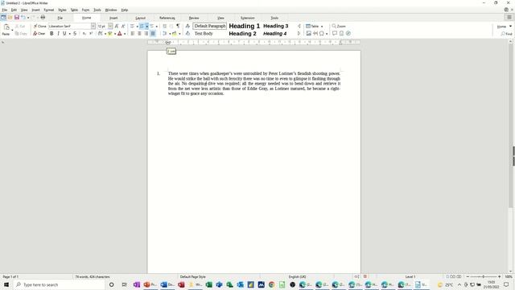Image resolution: width=515 pixels, height=290 pixels.
Task: Insert a comment icon
Action: pyautogui.click(x=335, y=34)
